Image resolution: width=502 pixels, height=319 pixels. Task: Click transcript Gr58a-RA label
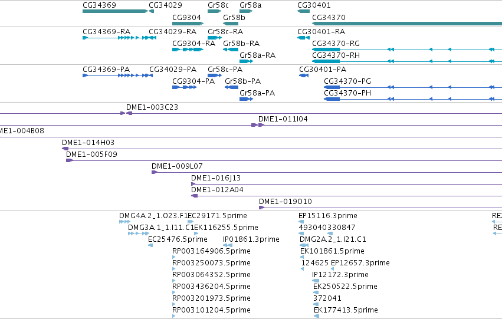(x=257, y=55)
